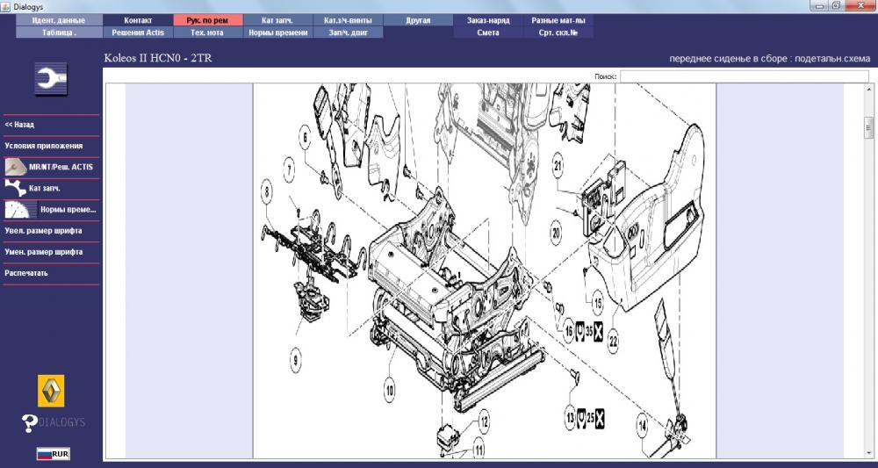Click the X icon beside torque value 25

click(x=599, y=417)
